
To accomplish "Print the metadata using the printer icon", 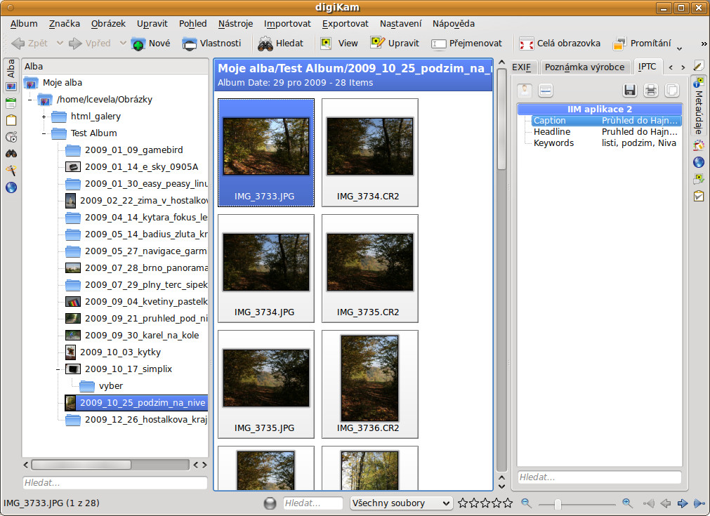I will tap(651, 90).
